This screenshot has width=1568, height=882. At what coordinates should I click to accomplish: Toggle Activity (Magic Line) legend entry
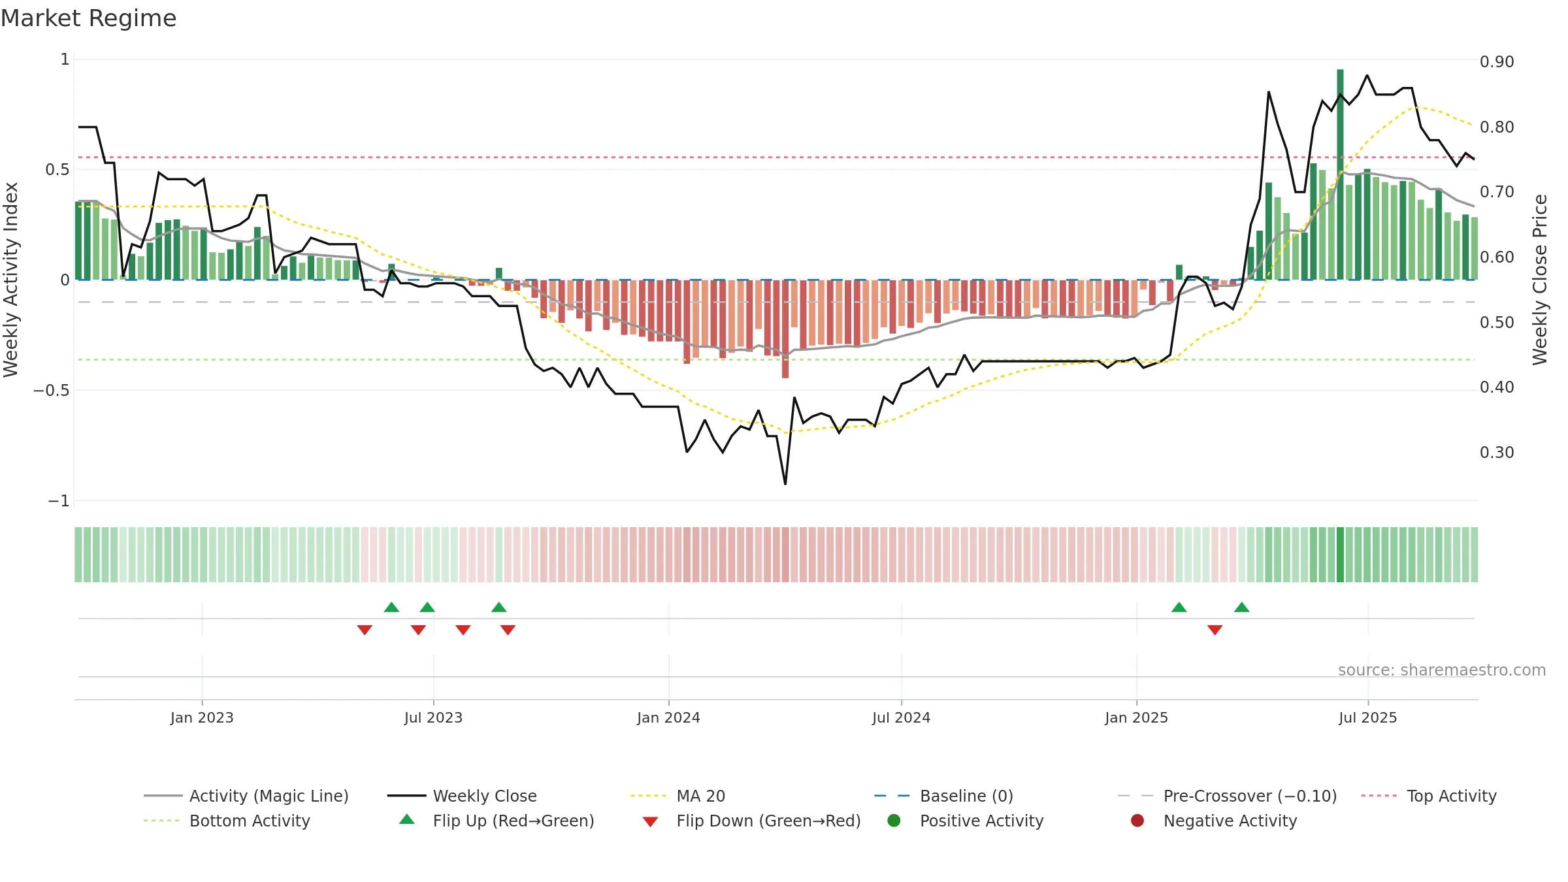coord(246,796)
